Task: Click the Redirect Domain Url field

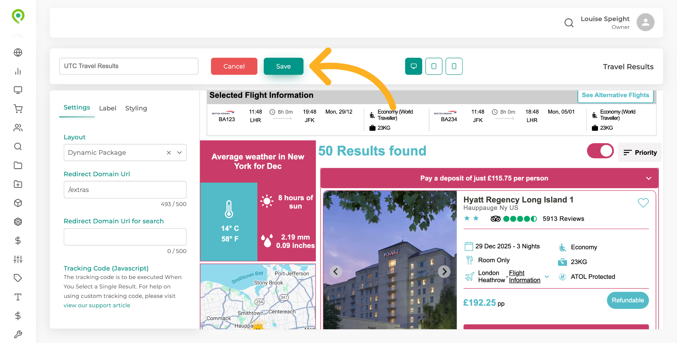Action: [x=125, y=190]
